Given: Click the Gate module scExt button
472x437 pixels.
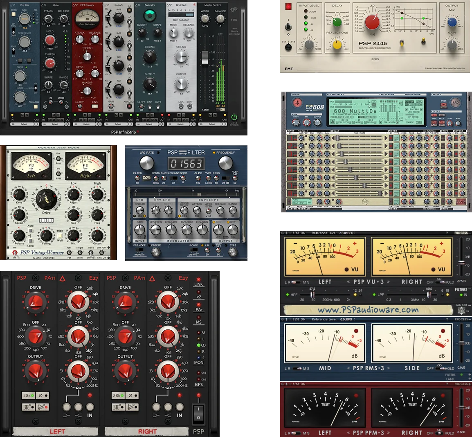Looking at the screenshot, I should tap(53, 119).
